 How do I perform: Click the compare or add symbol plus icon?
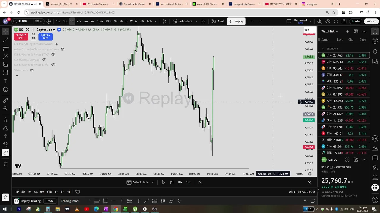click(49, 21)
